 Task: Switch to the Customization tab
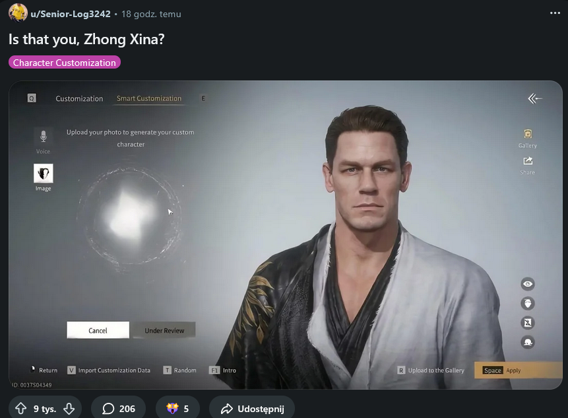click(79, 99)
